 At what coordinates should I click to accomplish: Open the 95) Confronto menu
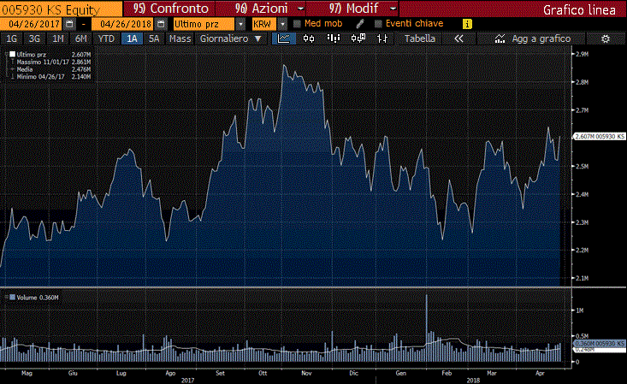(169, 9)
